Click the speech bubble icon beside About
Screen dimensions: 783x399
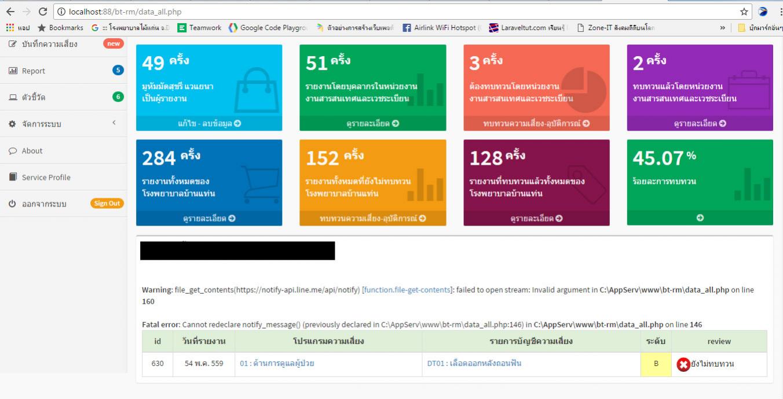pyautogui.click(x=13, y=150)
